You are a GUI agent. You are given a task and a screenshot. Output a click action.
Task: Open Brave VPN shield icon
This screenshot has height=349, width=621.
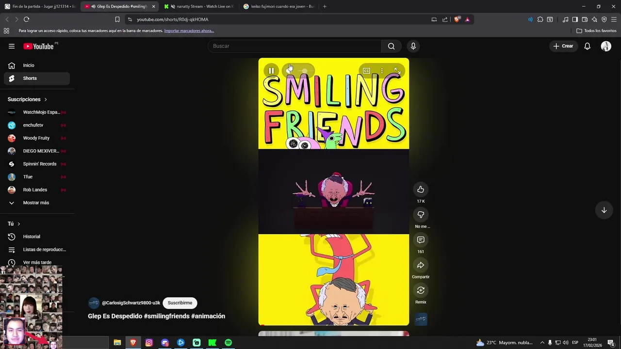click(604, 19)
